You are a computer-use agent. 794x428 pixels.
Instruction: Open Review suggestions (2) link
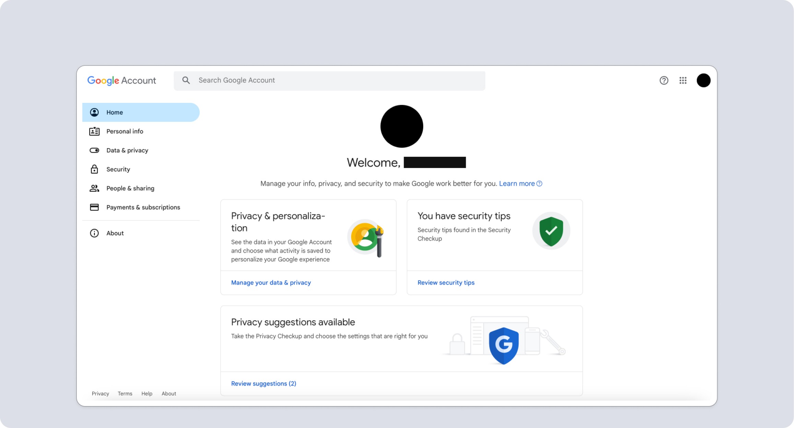coord(263,383)
